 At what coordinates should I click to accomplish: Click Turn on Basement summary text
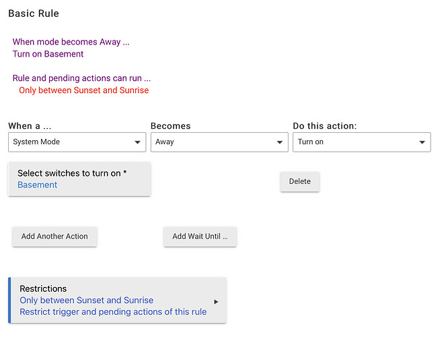coord(48,54)
